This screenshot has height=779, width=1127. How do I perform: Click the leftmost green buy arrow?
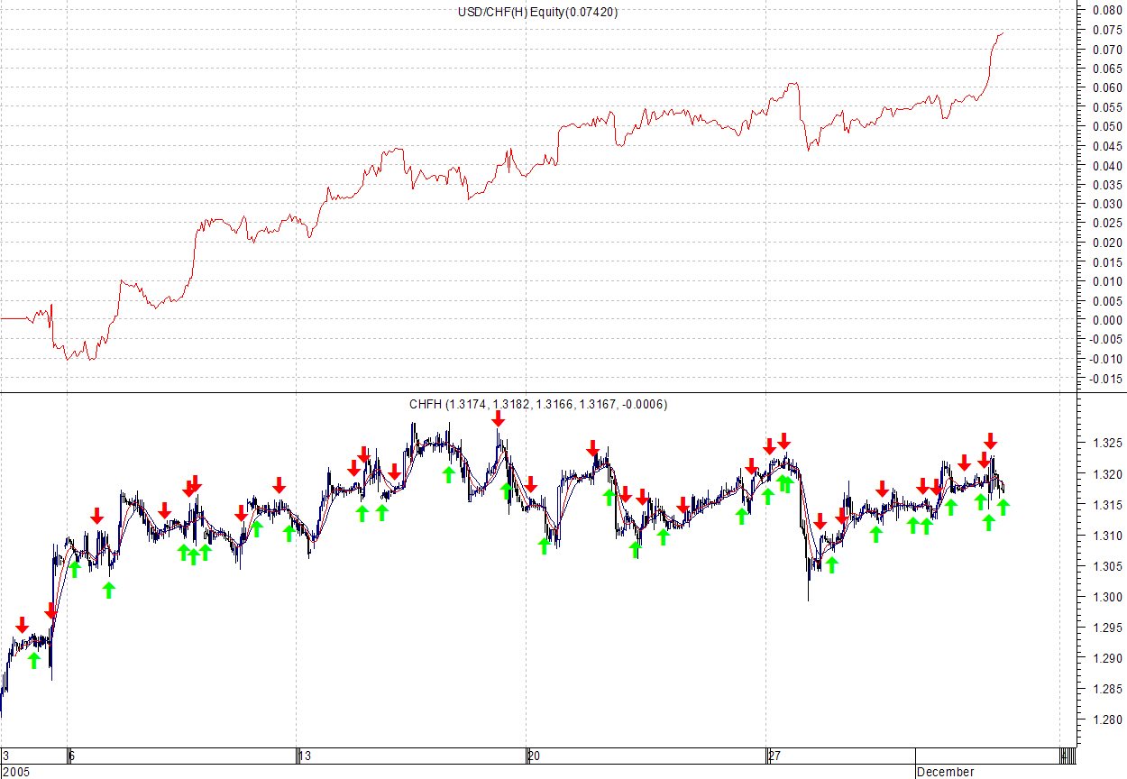point(34,660)
